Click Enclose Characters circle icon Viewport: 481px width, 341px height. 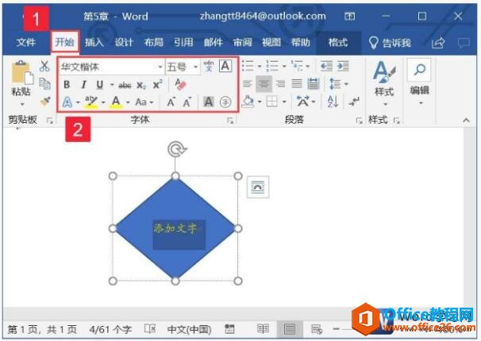click(225, 102)
